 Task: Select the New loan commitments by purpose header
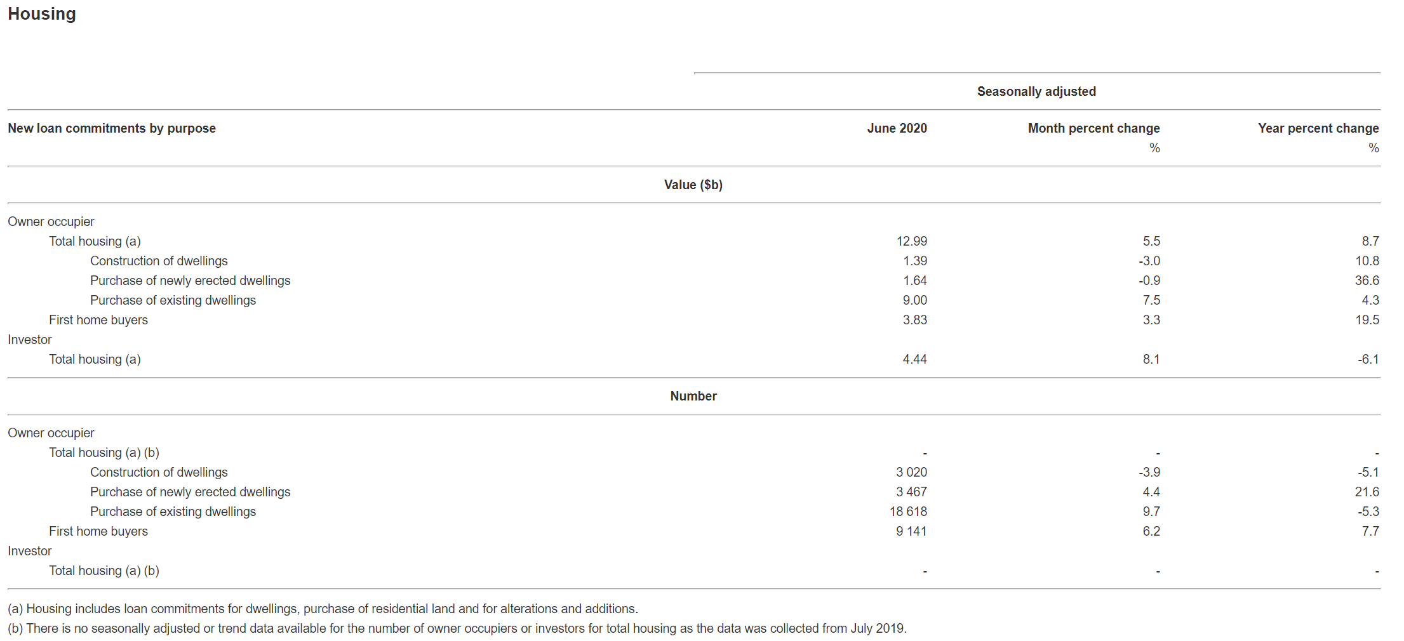pos(112,128)
